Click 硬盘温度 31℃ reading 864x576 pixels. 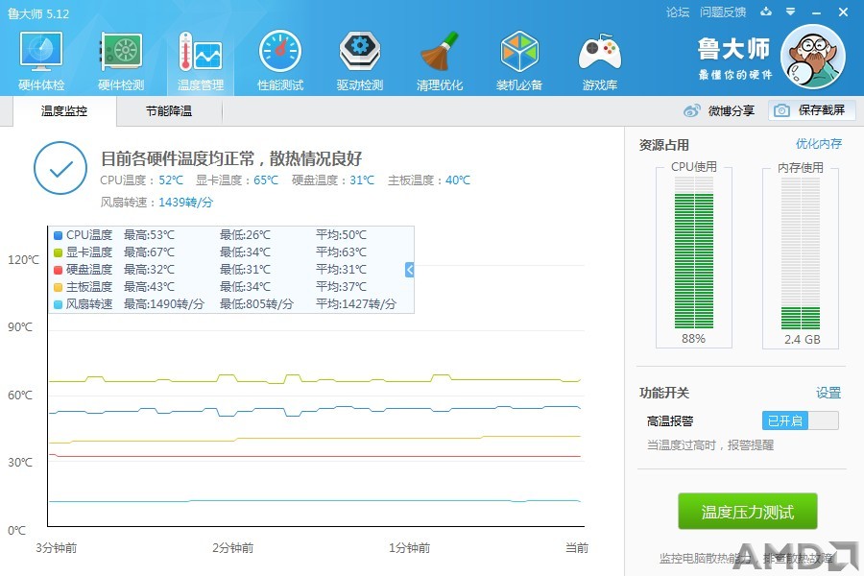[333, 180]
